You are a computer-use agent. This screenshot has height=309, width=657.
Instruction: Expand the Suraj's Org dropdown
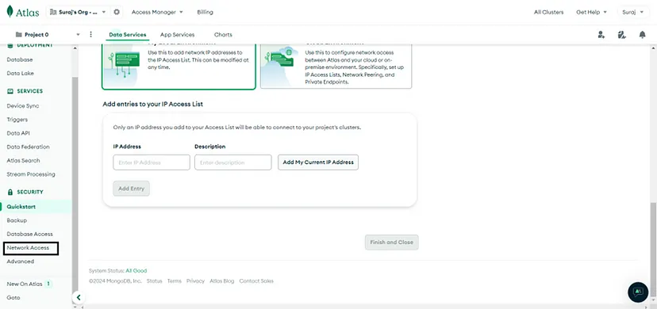point(78,12)
